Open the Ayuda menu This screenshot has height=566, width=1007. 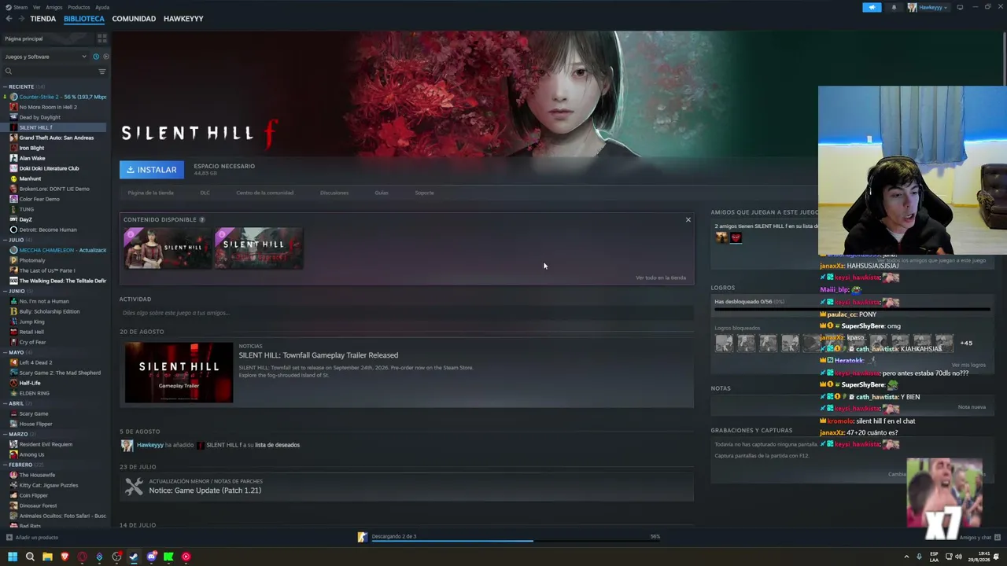pos(102,7)
